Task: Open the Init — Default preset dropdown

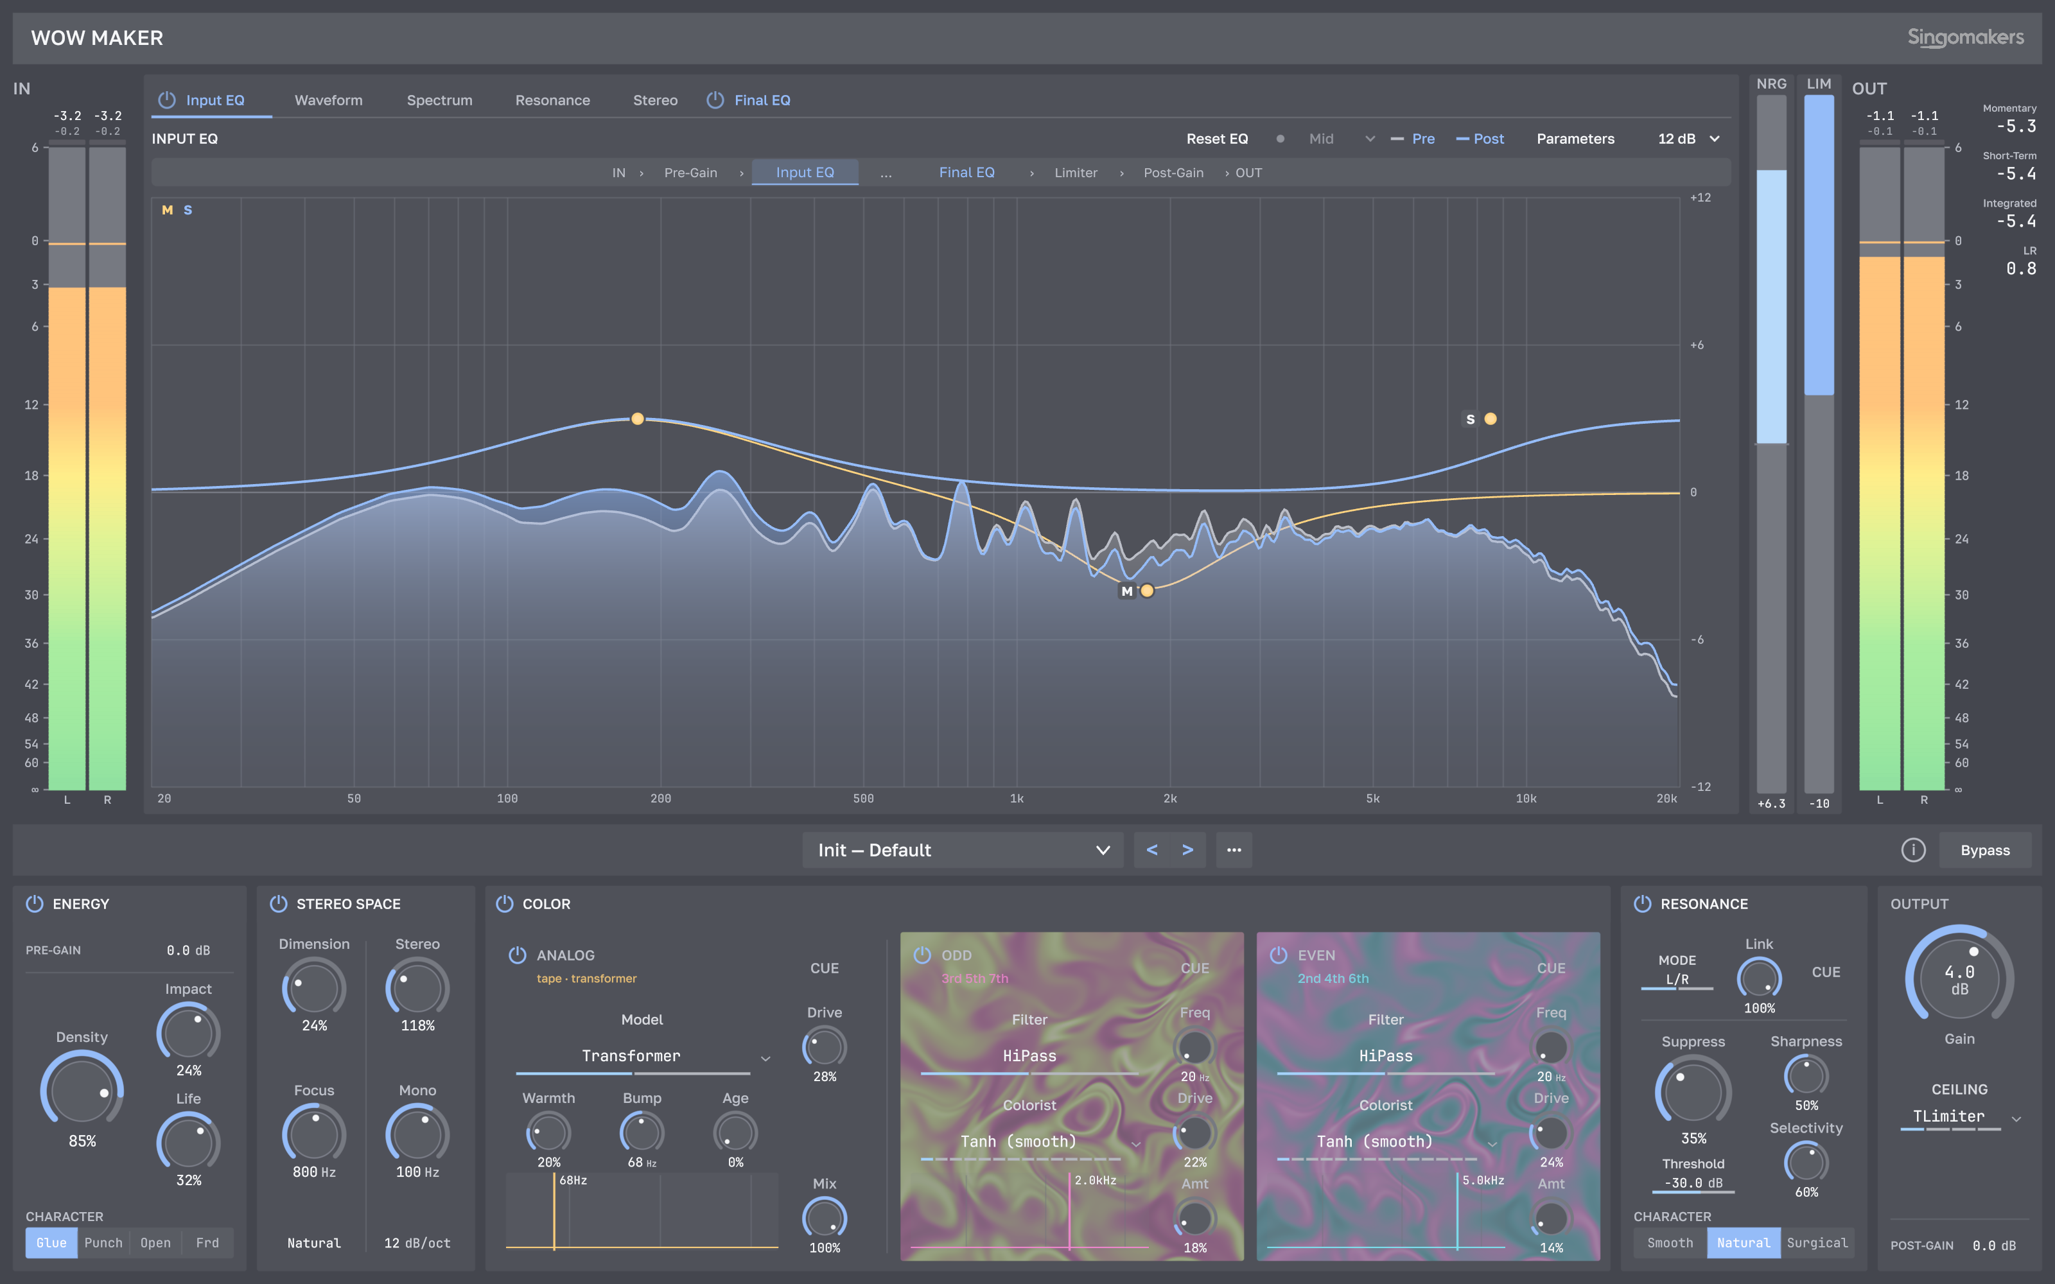Action: (x=963, y=850)
